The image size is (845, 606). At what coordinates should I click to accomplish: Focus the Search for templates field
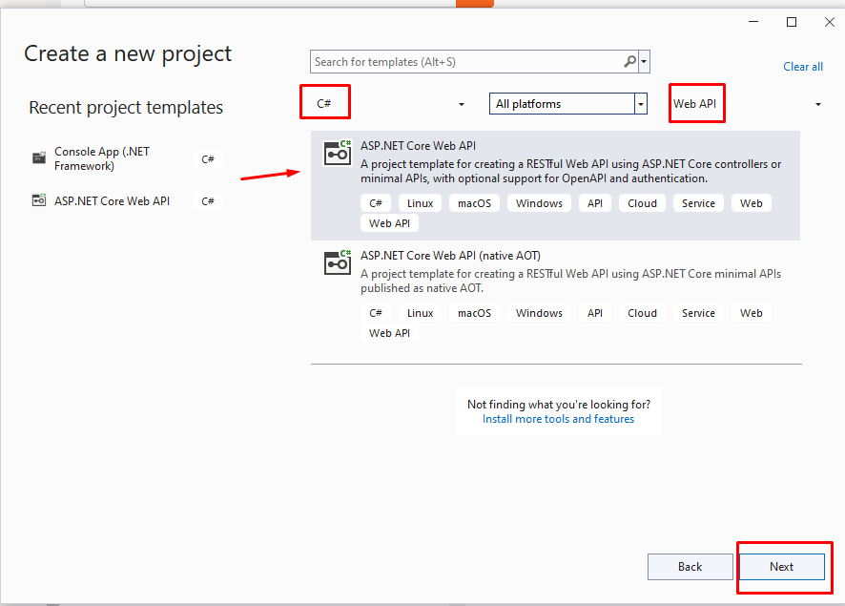tap(467, 62)
